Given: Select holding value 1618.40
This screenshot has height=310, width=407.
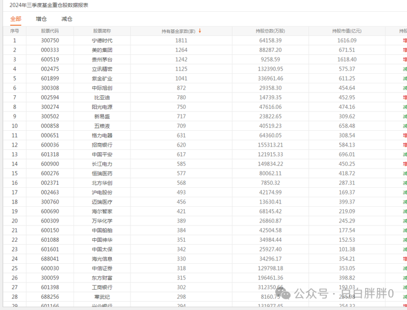Looking at the screenshot, I should point(347,60).
